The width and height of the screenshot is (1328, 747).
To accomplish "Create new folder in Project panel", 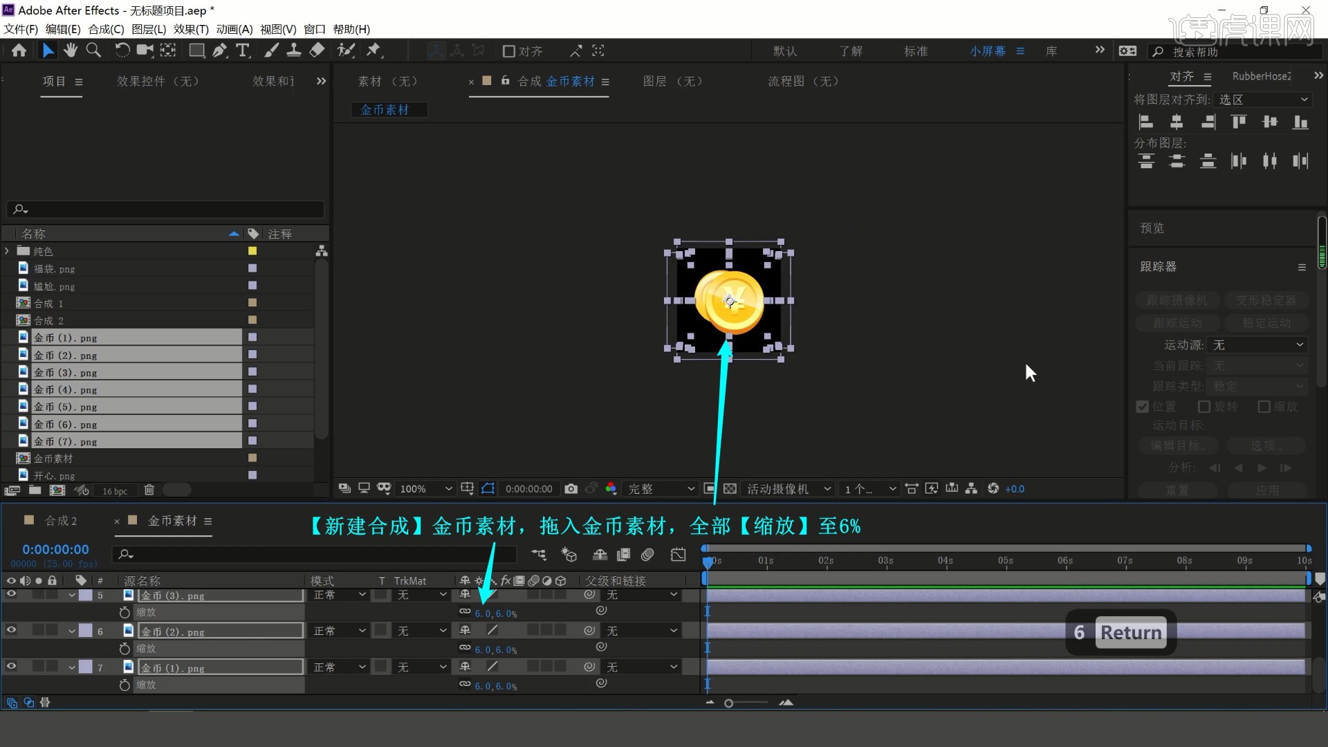I will (35, 490).
